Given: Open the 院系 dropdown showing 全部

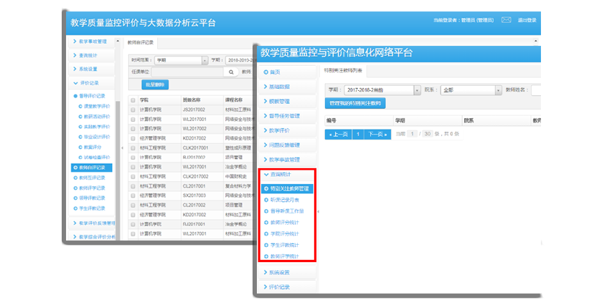Looking at the screenshot, I should pyautogui.click(x=471, y=90).
